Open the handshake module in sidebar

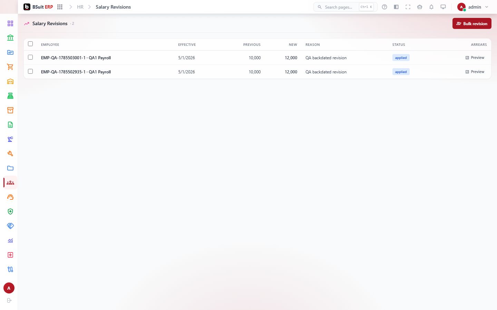[10, 226]
